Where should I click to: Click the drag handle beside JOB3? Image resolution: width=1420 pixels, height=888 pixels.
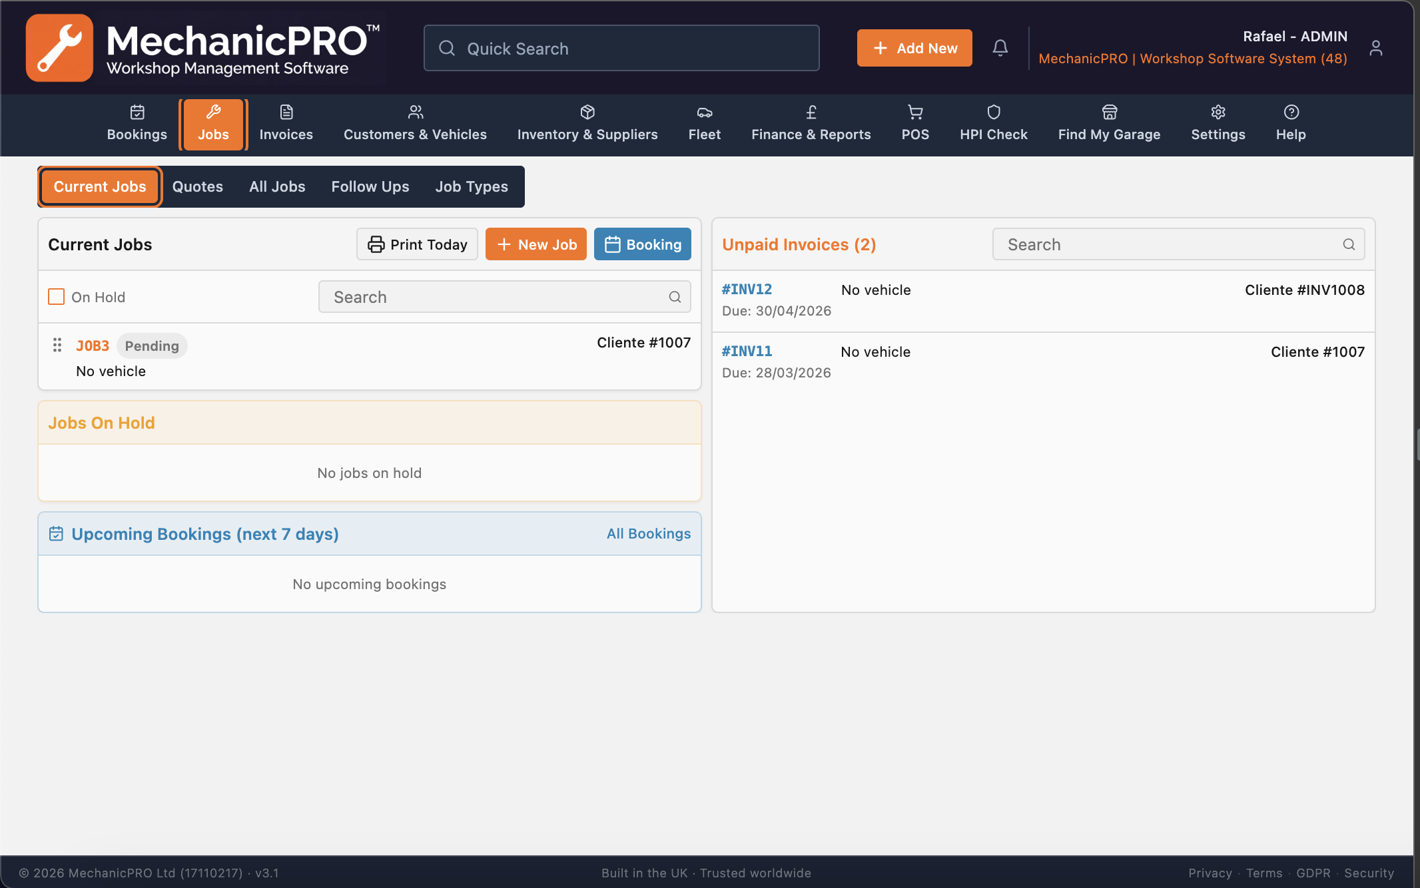(57, 345)
